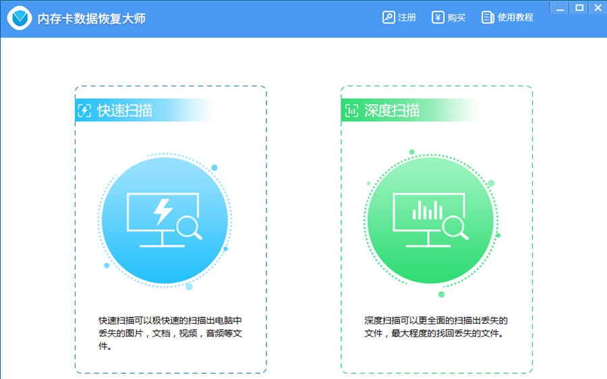Click the 购买 yen icon

(x=438, y=18)
